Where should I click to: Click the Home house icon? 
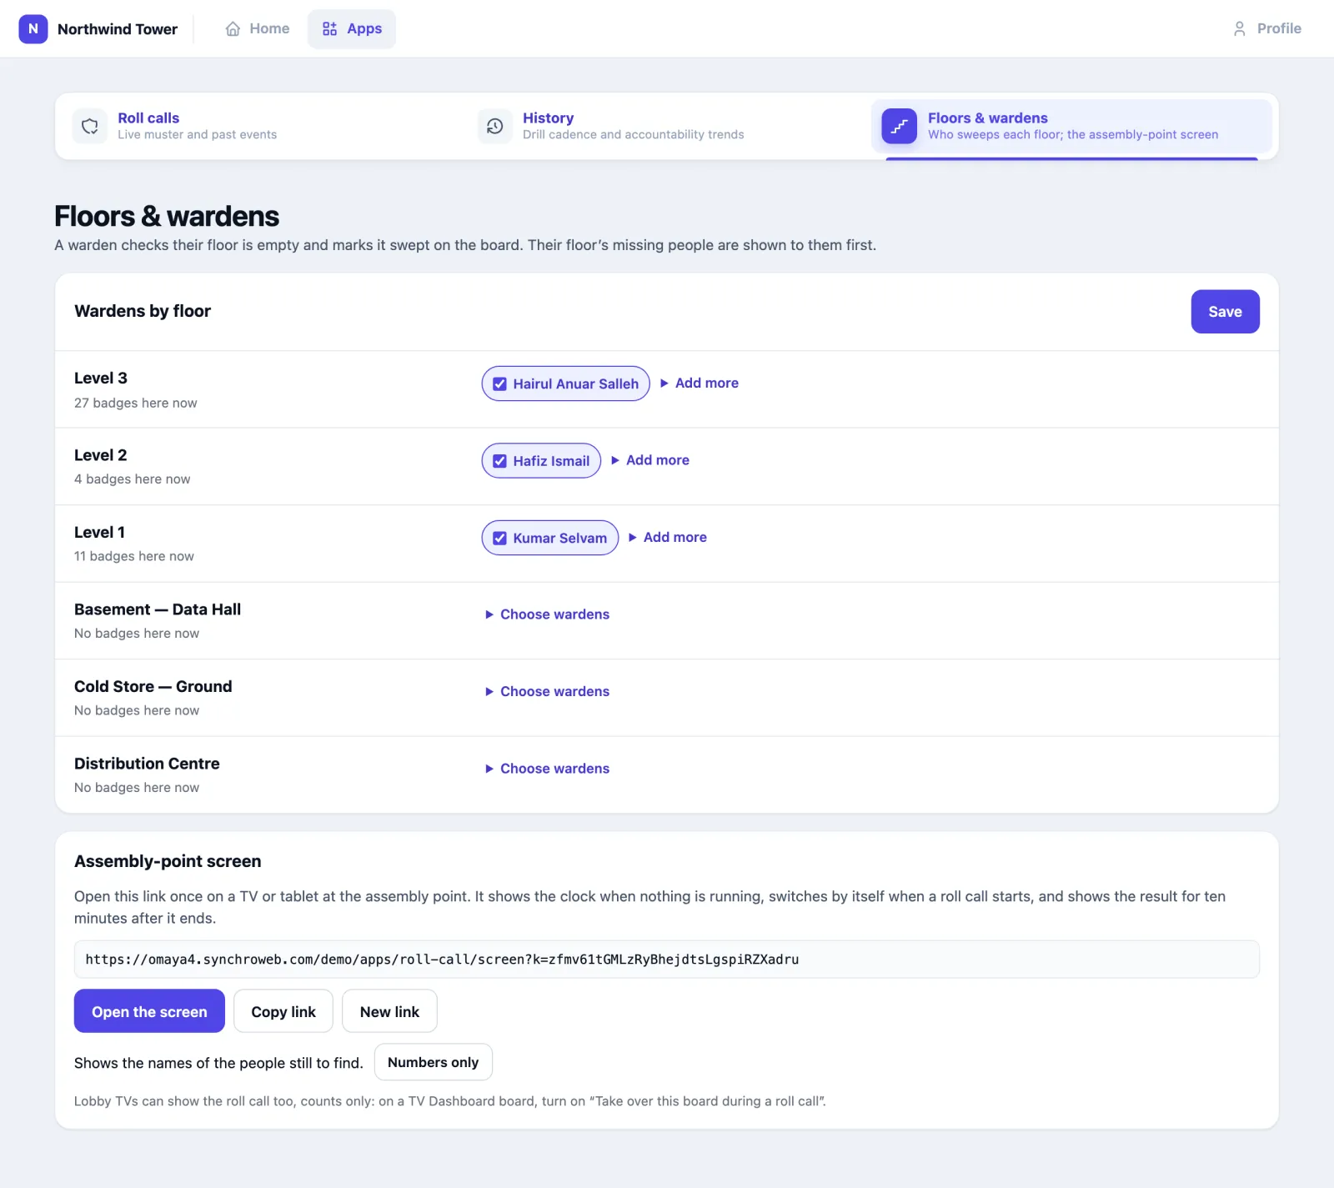pos(233,29)
